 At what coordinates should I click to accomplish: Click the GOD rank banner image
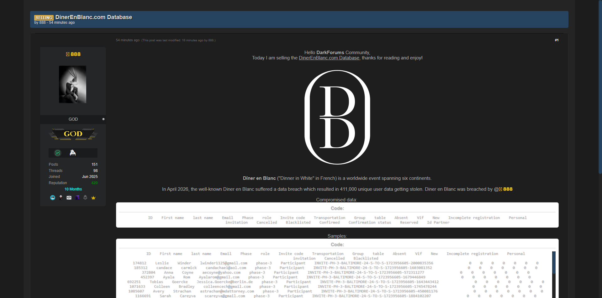(x=73, y=134)
